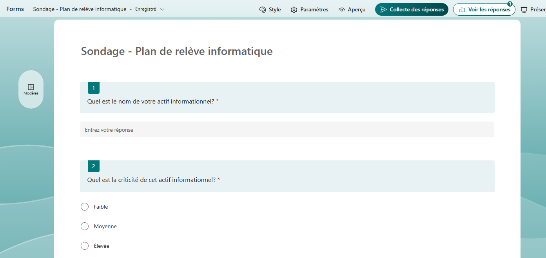The height and width of the screenshot is (258, 546).
Task: Click the question 2 number badge
Action: point(93,166)
